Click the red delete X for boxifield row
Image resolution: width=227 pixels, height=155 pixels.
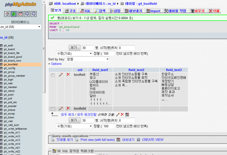click(68, 75)
